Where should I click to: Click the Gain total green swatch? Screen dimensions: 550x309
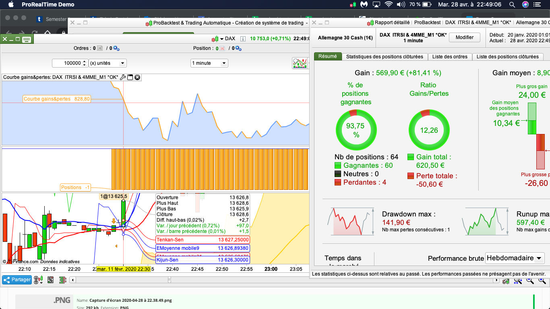point(411,157)
